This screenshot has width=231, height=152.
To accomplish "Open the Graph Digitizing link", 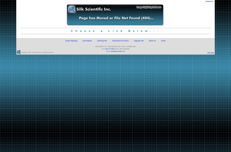I will (x=71, y=41).
